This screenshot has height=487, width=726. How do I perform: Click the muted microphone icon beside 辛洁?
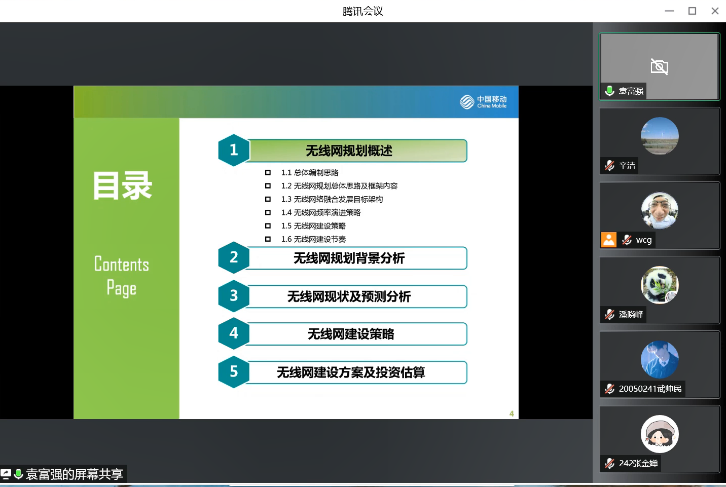coord(609,165)
